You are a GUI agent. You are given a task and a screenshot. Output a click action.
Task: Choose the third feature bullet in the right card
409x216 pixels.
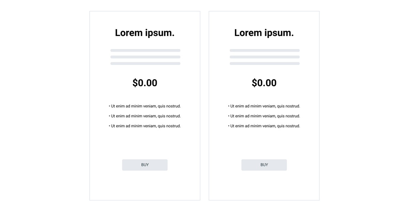[264, 126]
